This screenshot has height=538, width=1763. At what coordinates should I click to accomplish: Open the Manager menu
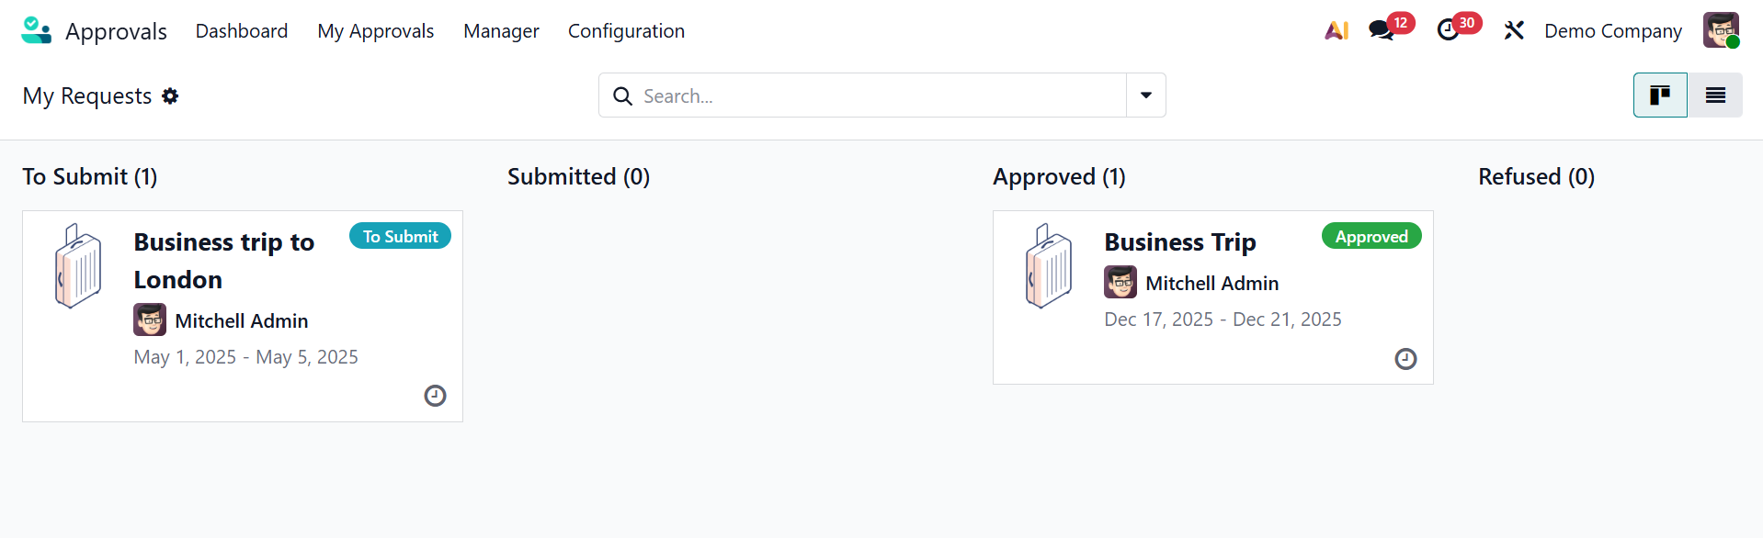[501, 31]
